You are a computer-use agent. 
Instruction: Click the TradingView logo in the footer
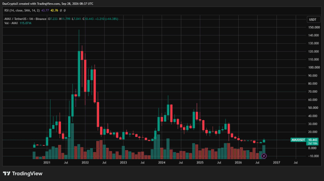pyautogui.click(x=23, y=173)
